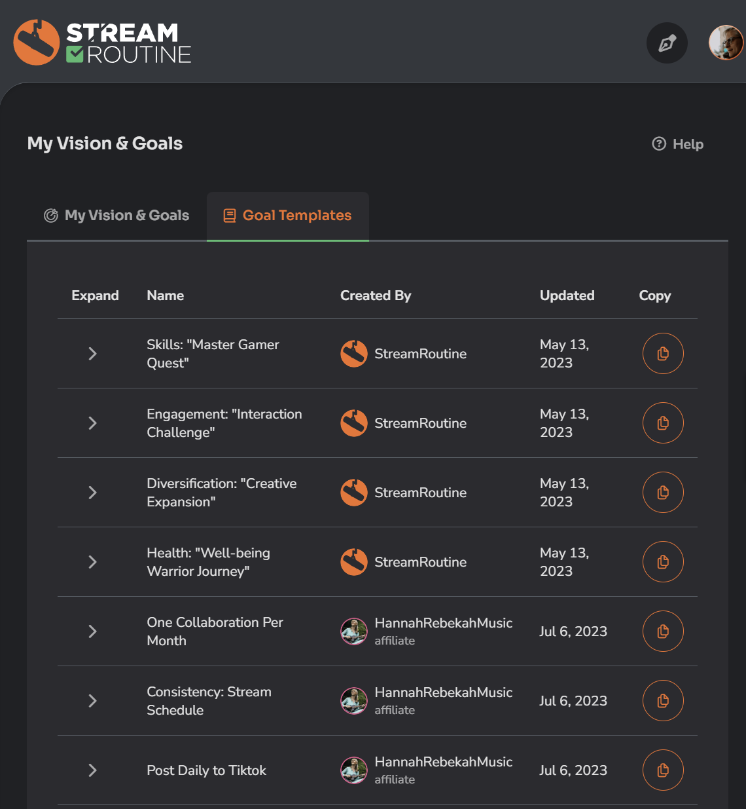
Task: Open the user profile avatar menu
Action: pyautogui.click(x=726, y=43)
